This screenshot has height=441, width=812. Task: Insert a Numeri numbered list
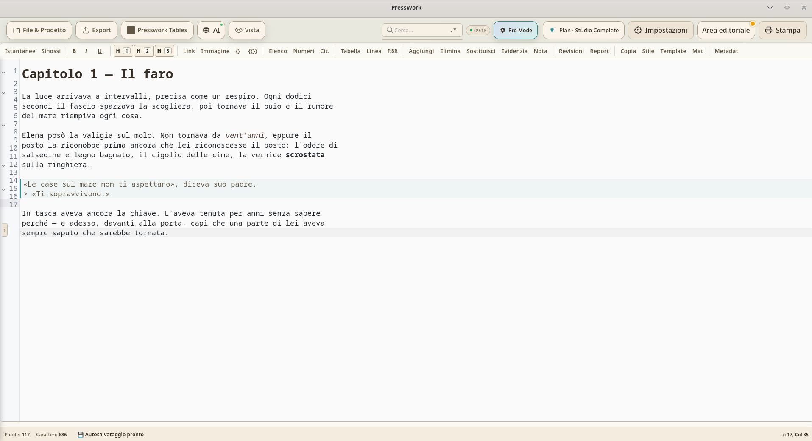click(304, 51)
